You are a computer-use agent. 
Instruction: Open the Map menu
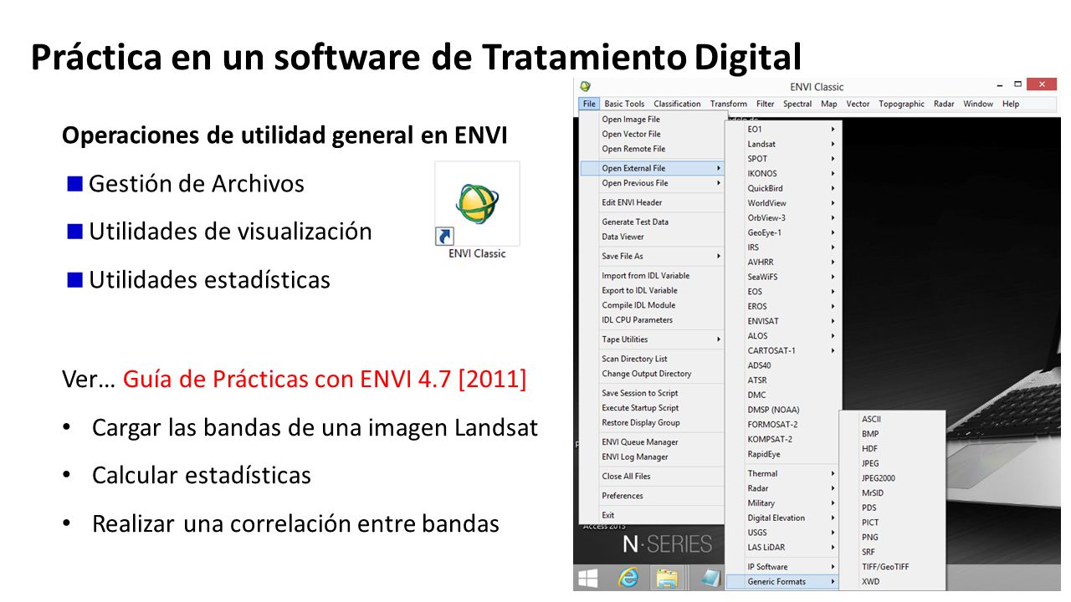pos(828,104)
